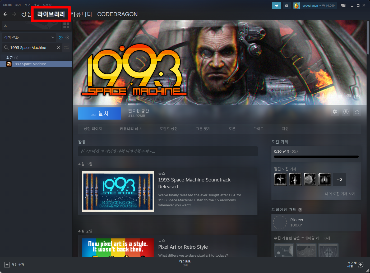Enter Big Picture mode icon

point(343,6)
